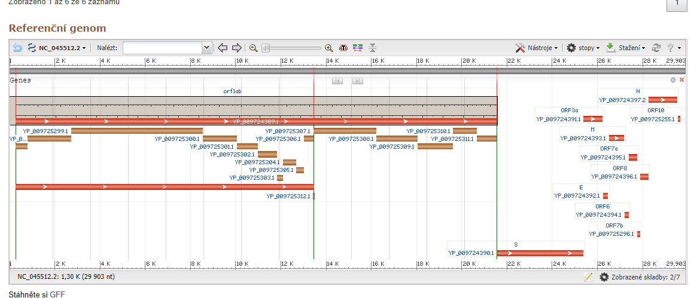
Task: Click the GFF download link
Action: coord(57,294)
